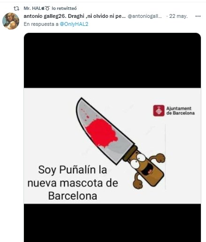Open the antonio galleg26 display name
Viewport: 206px width, 242px height.
(x=75, y=16)
